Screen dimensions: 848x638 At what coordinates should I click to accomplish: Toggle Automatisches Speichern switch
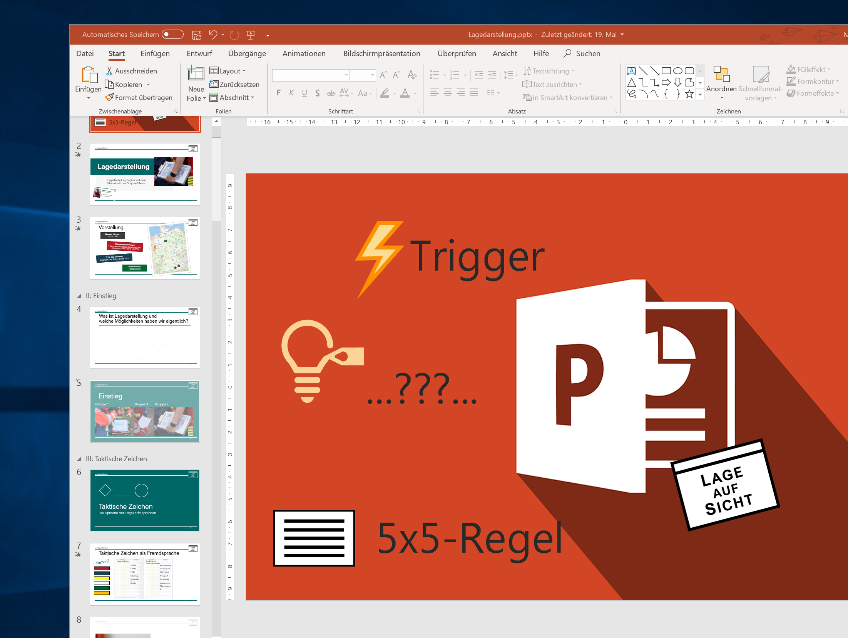pyautogui.click(x=172, y=35)
